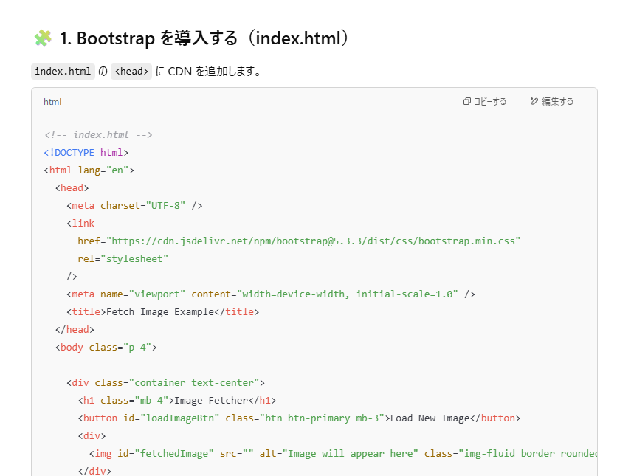Place cursor on rel="stylesheet" attribute
This screenshot has height=476, width=617.
[x=123, y=259]
